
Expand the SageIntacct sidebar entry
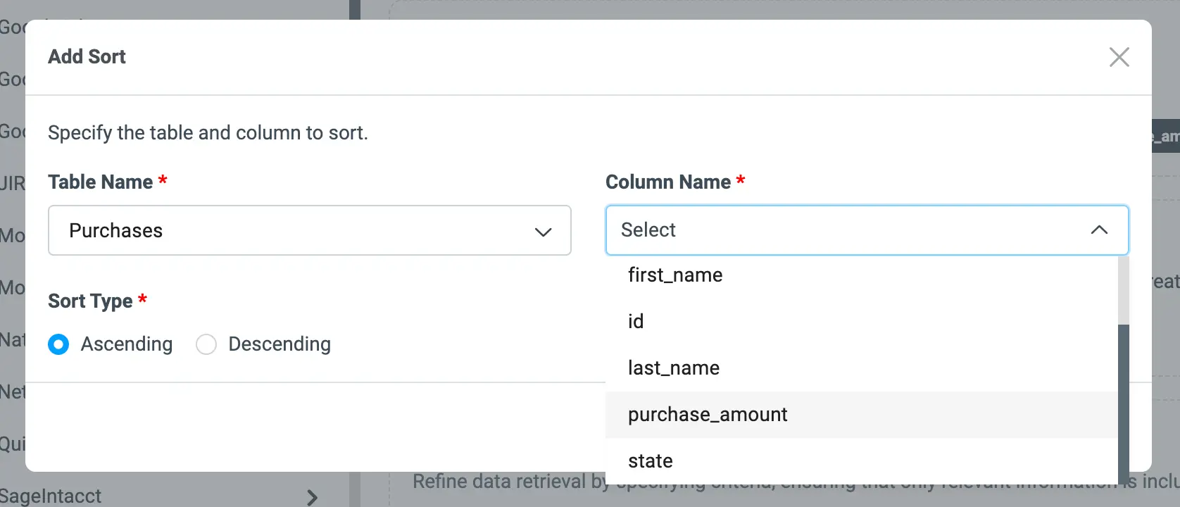coord(51,496)
